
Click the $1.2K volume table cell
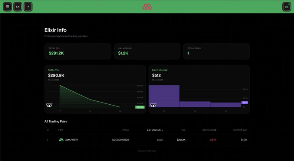[x=160, y=140]
